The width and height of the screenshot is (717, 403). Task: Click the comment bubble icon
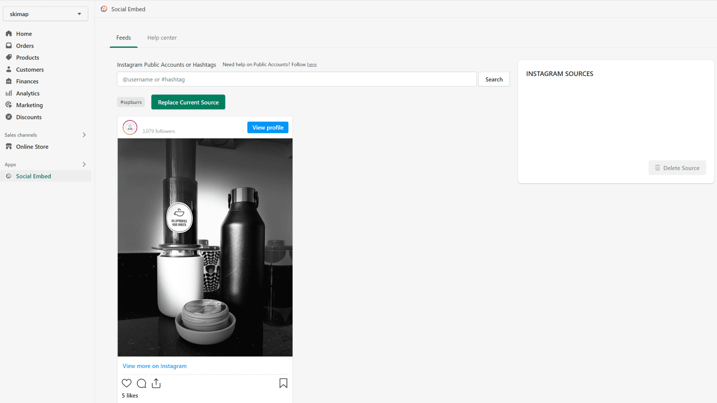pyautogui.click(x=142, y=383)
